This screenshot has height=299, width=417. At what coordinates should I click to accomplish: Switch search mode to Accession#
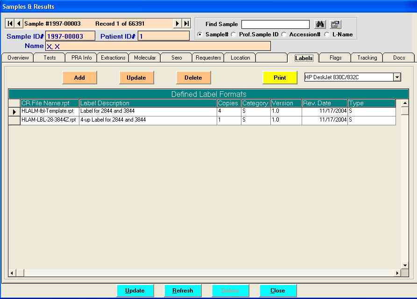tap(283, 34)
